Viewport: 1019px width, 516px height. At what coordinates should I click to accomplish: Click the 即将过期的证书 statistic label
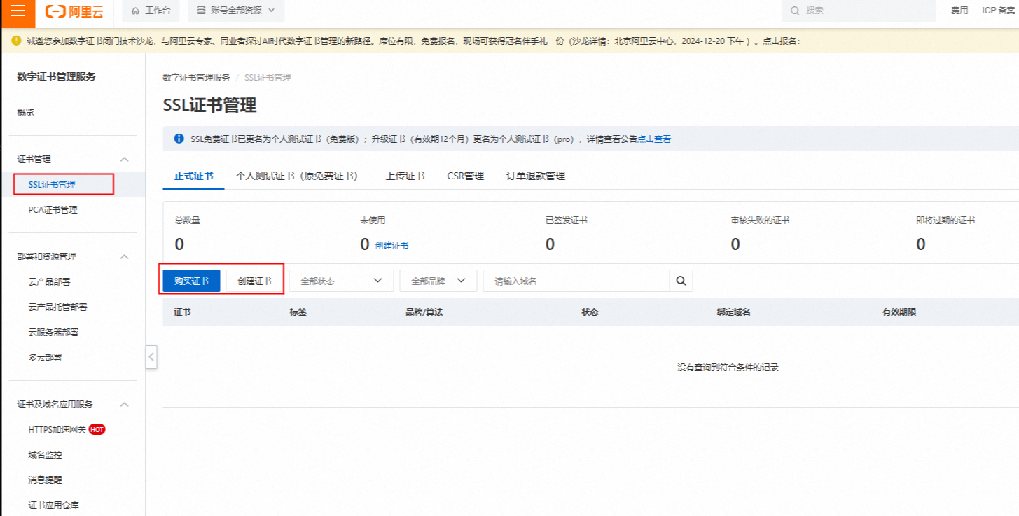[945, 220]
